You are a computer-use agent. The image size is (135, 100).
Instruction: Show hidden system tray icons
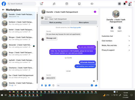[112, 95]
